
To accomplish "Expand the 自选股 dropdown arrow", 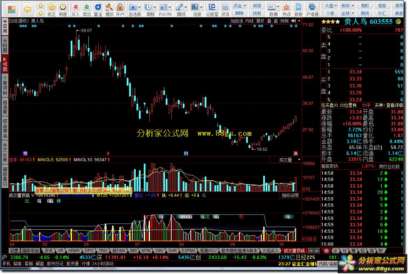I will (x=140, y=7).
